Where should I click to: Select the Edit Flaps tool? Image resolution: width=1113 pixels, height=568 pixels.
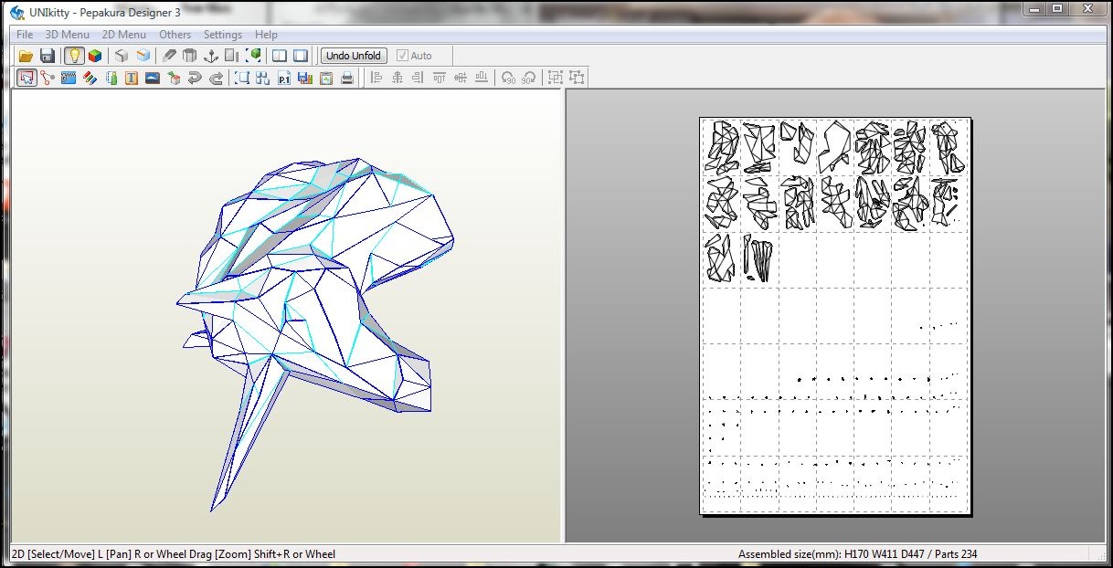(69, 78)
